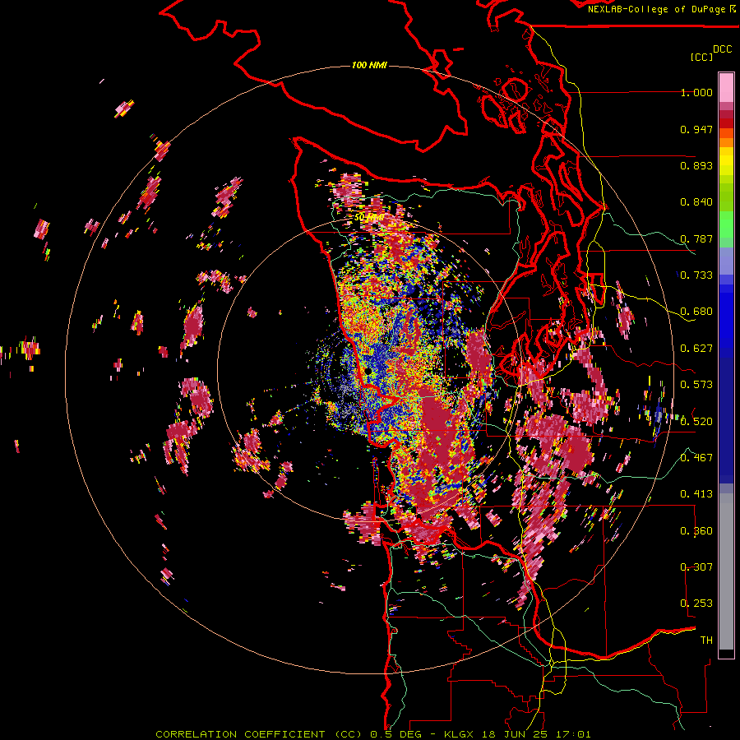Select the 0.307 legend value
This screenshot has height=740, width=740.
click(696, 567)
